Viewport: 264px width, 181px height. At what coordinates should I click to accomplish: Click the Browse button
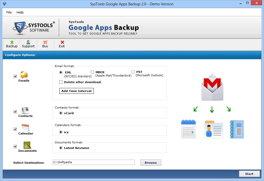tap(151, 162)
